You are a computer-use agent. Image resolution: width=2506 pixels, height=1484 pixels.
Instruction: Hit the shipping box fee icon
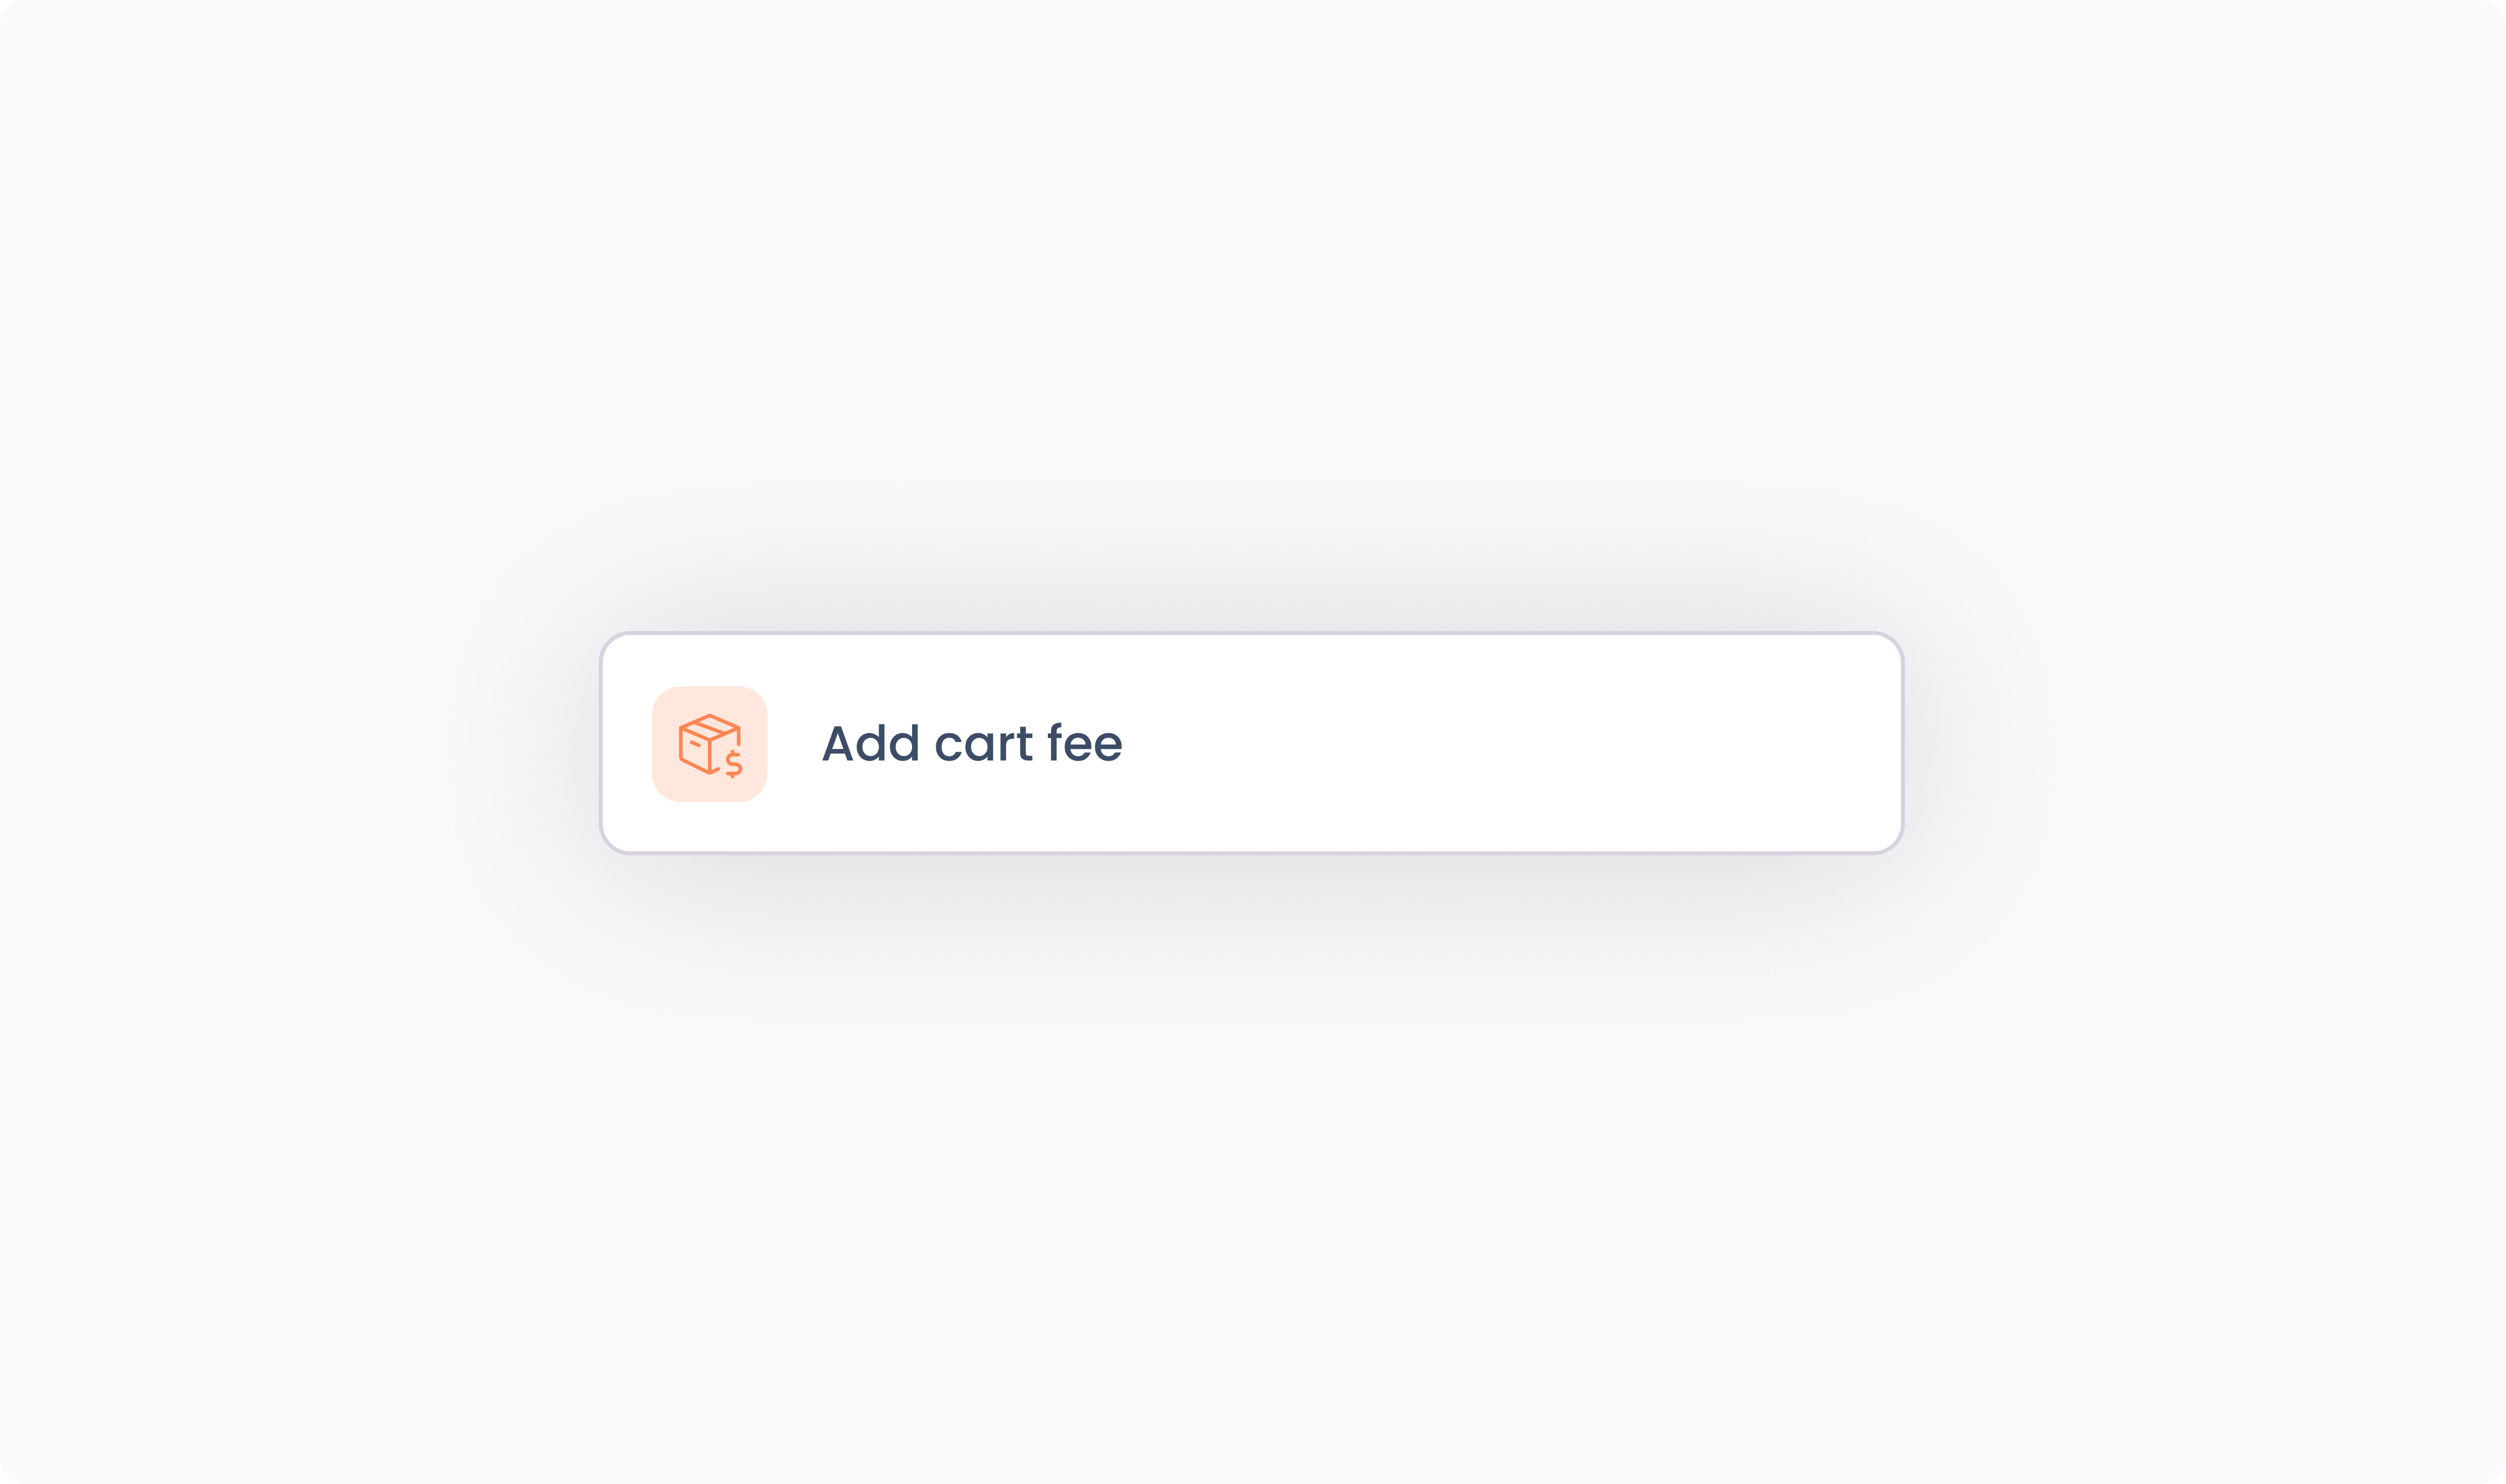pyautogui.click(x=708, y=745)
